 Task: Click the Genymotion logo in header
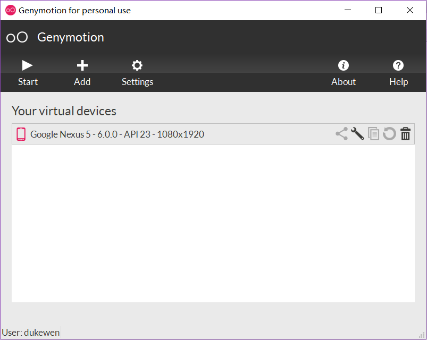17,37
